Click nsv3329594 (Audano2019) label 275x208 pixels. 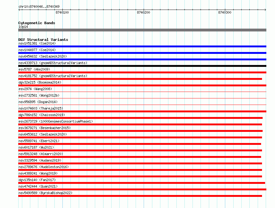40,160
